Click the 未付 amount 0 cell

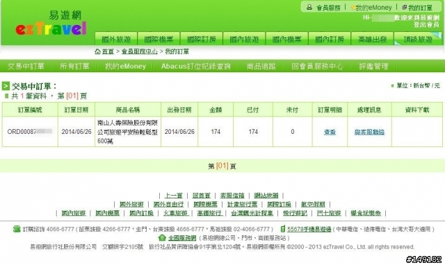pyautogui.click(x=292, y=132)
